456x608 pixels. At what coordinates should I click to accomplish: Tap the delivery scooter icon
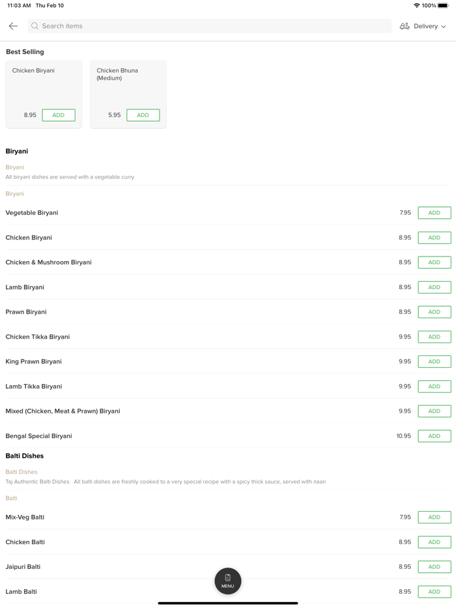pos(405,26)
